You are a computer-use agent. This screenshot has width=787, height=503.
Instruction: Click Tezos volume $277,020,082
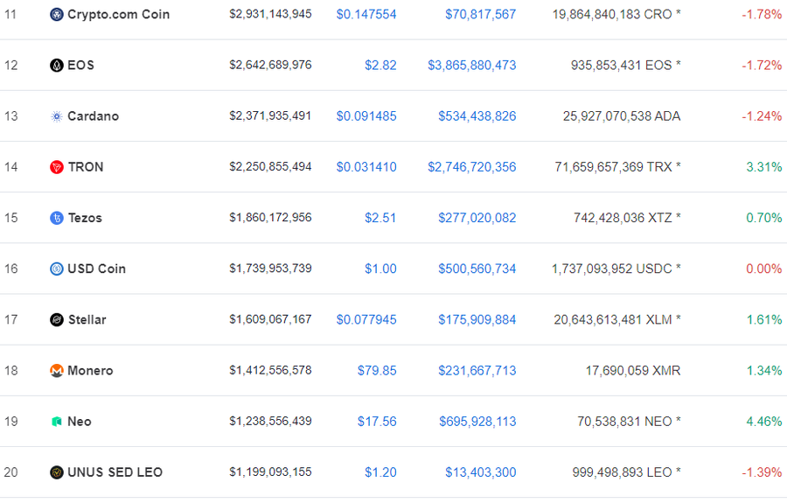(477, 218)
